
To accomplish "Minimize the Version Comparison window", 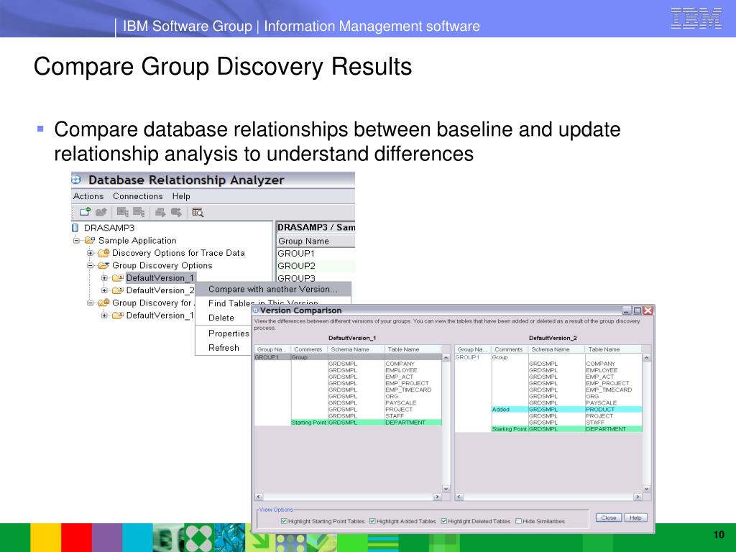I will pyautogui.click(x=627, y=310).
